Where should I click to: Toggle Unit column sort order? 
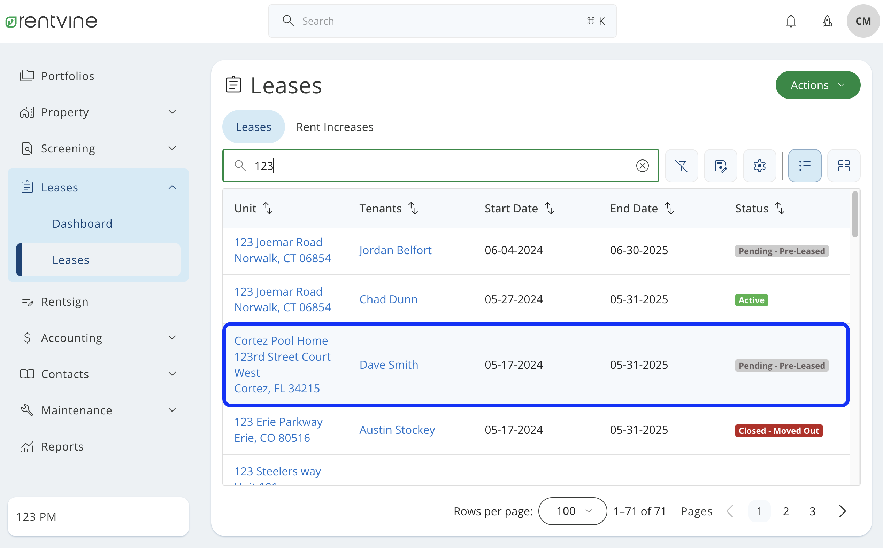tap(268, 208)
